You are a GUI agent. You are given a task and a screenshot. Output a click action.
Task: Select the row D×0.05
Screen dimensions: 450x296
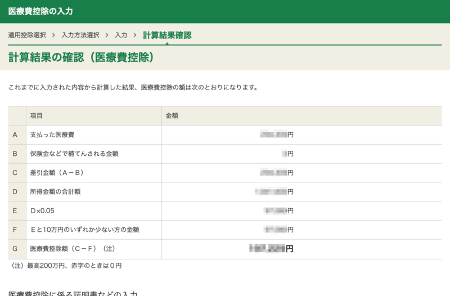(x=224, y=210)
